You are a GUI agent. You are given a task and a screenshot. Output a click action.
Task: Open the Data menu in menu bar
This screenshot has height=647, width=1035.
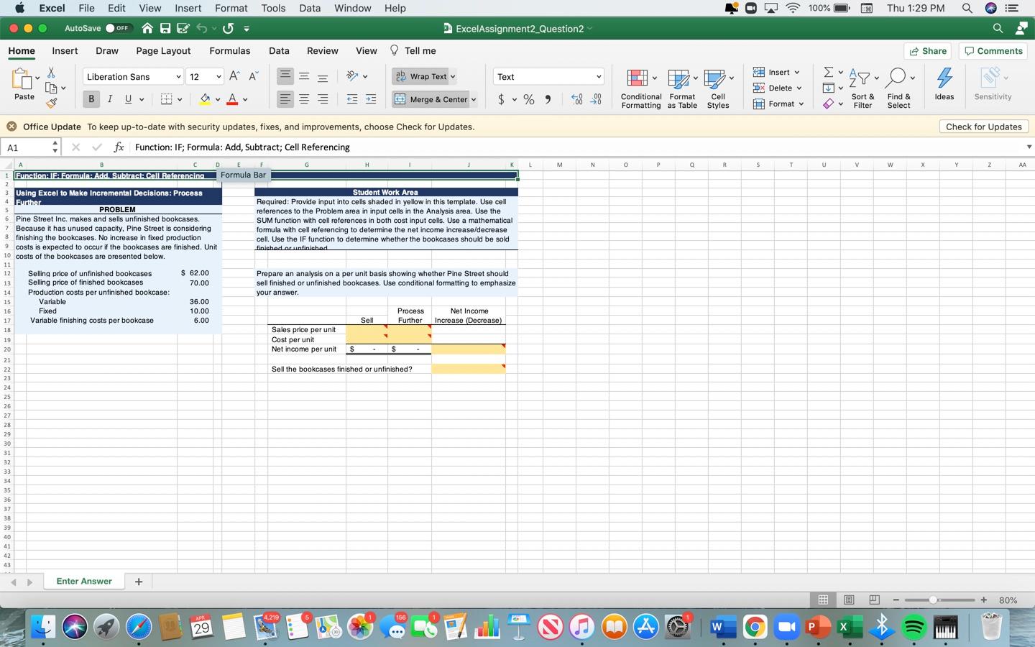pos(310,8)
